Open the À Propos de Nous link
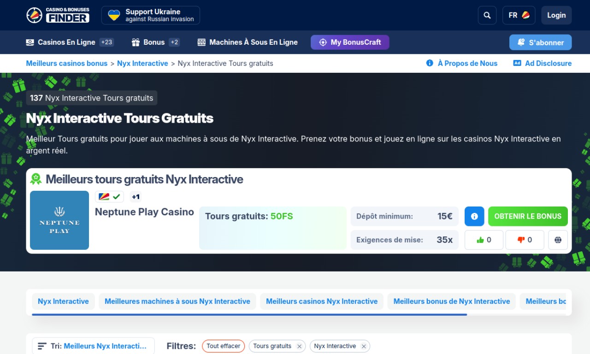The height and width of the screenshot is (354, 590). pos(467,63)
